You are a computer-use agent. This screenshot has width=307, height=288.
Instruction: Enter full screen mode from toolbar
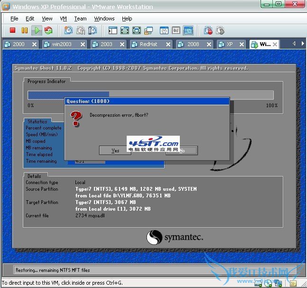pyautogui.click(x=125, y=30)
